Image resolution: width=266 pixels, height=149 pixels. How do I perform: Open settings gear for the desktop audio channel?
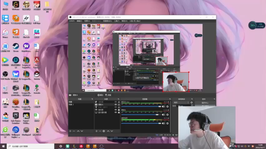[168, 123]
